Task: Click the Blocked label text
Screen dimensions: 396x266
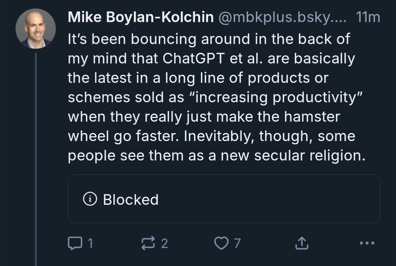Action: (131, 200)
